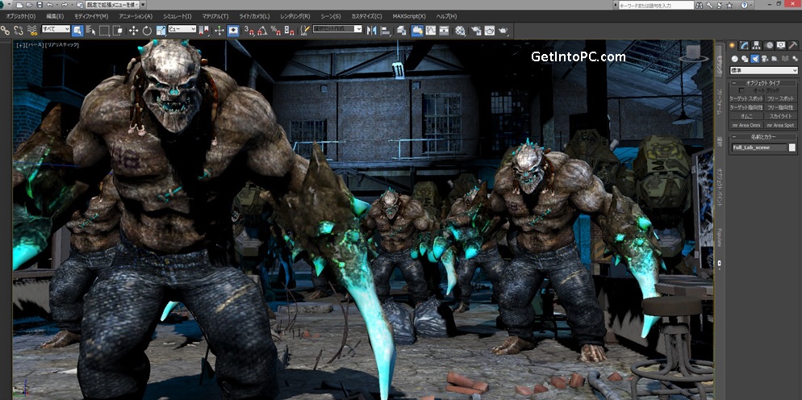The image size is (802, 400).
Task: Choose the Select Object arrow tool
Action: pyautogui.click(x=77, y=31)
